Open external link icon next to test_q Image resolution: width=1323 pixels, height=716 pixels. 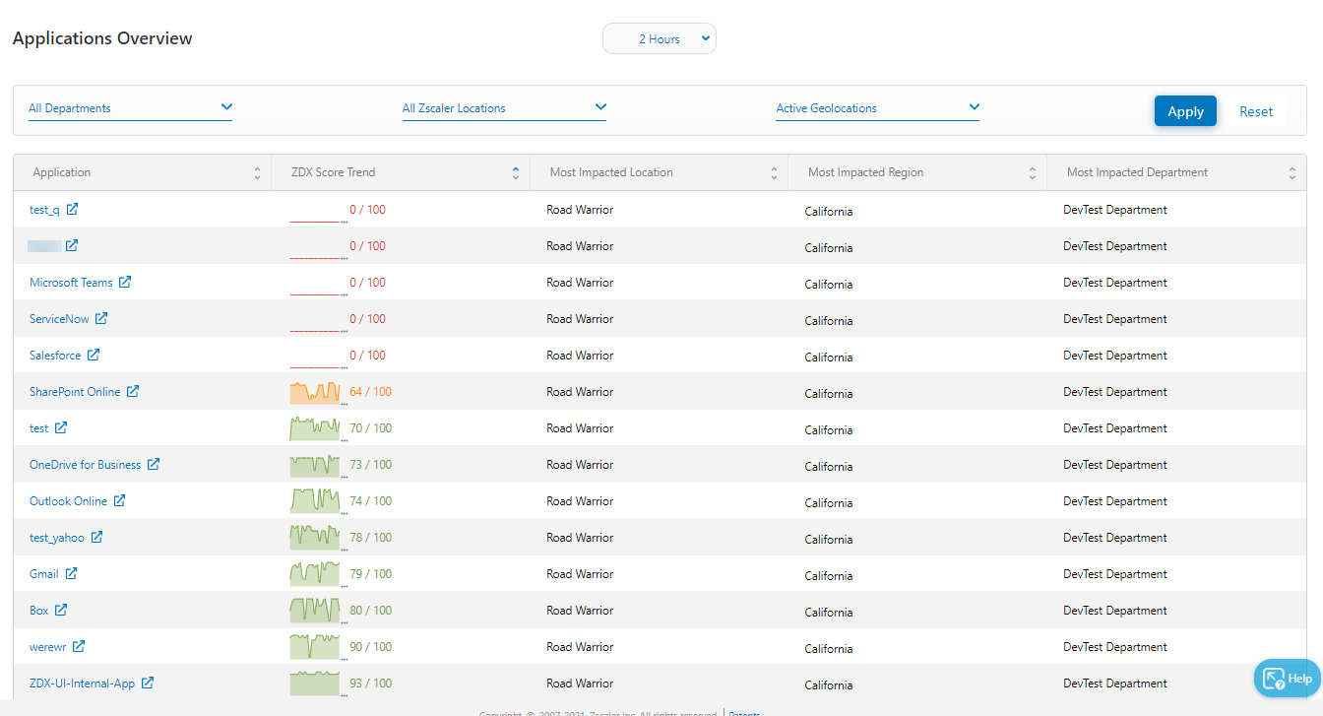72,210
